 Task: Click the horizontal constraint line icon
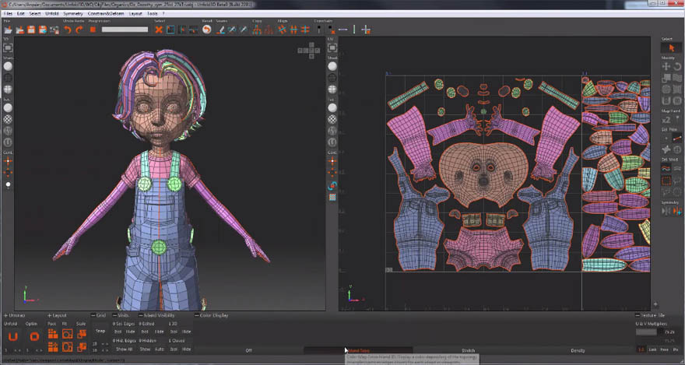click(343, 30)
